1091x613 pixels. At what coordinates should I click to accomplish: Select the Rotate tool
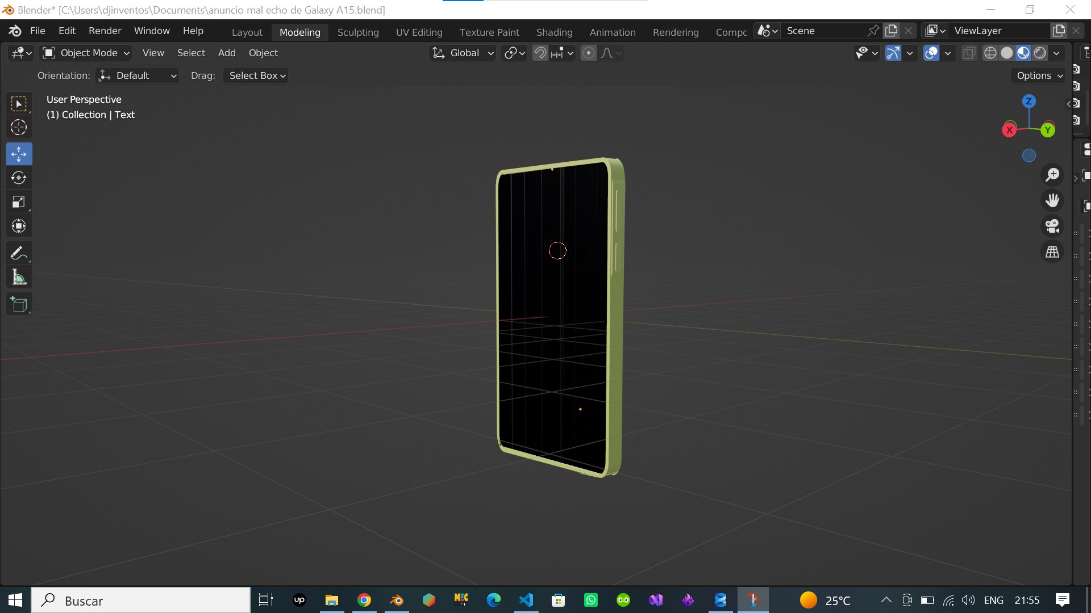tap(19, 178)
